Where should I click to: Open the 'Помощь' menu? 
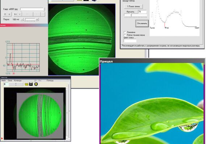pos(50,81)
